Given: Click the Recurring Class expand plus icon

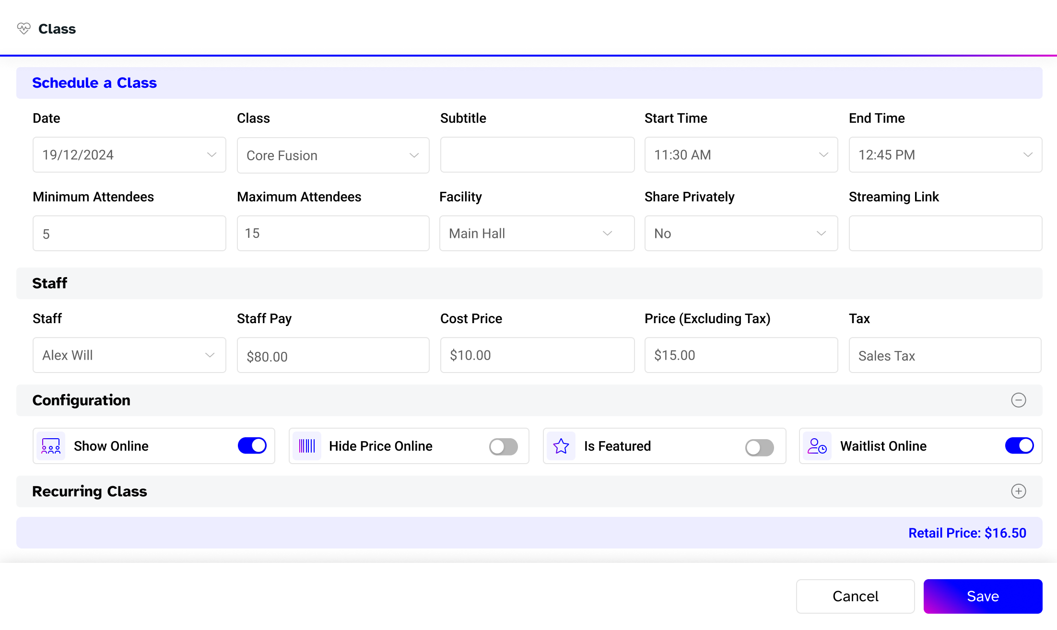Looking at the screenshot, I should (x=1019, y=491).
